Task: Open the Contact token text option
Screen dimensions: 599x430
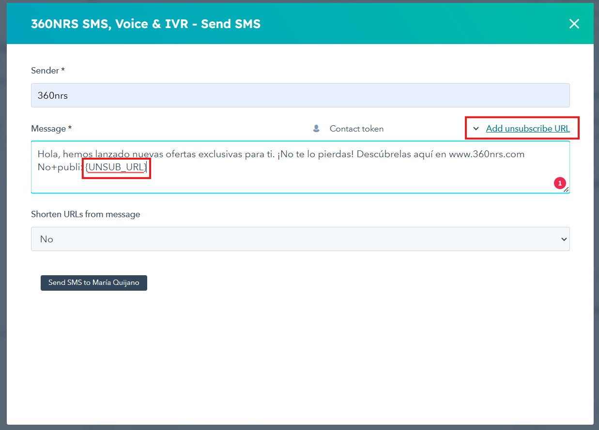Action: tap(356, 129)
